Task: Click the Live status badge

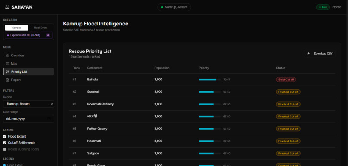Action: point(323,7)
